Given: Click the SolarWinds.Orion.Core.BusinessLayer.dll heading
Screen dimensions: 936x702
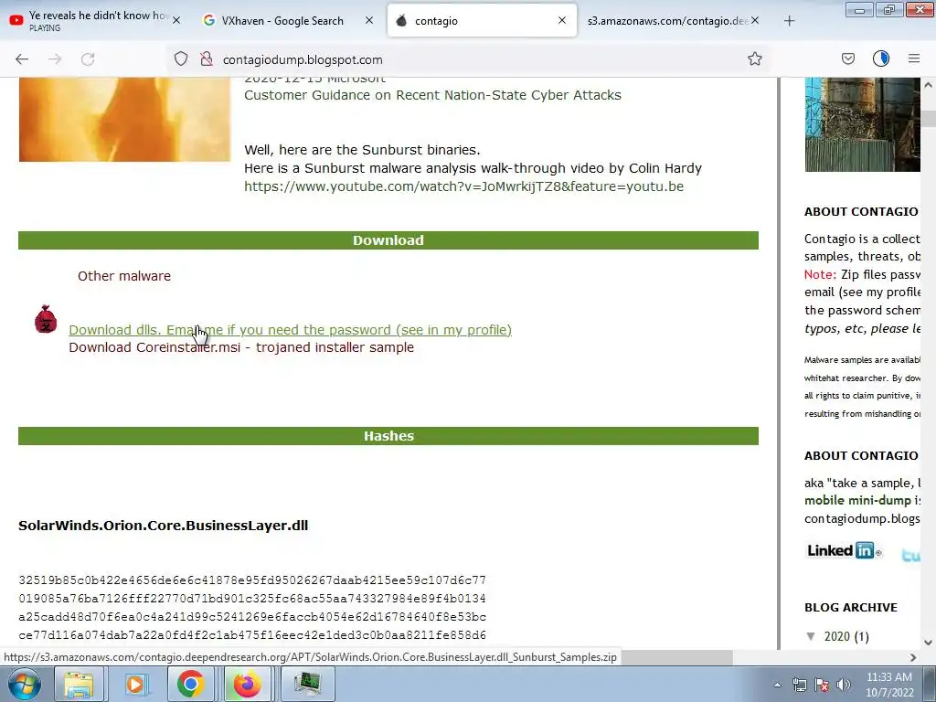Looking at the screenshot, I should click(x=163, y=526).
